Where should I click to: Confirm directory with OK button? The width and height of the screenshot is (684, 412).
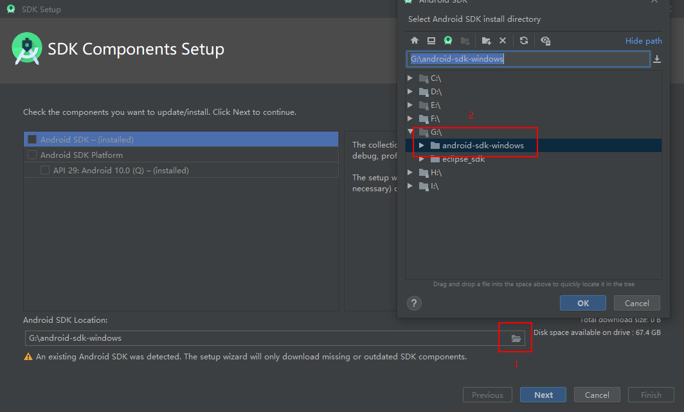pos(583,303)
